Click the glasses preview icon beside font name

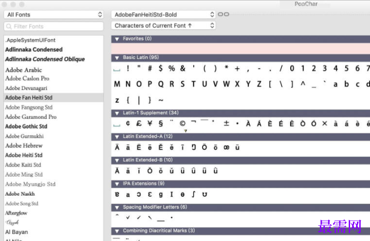223,14
